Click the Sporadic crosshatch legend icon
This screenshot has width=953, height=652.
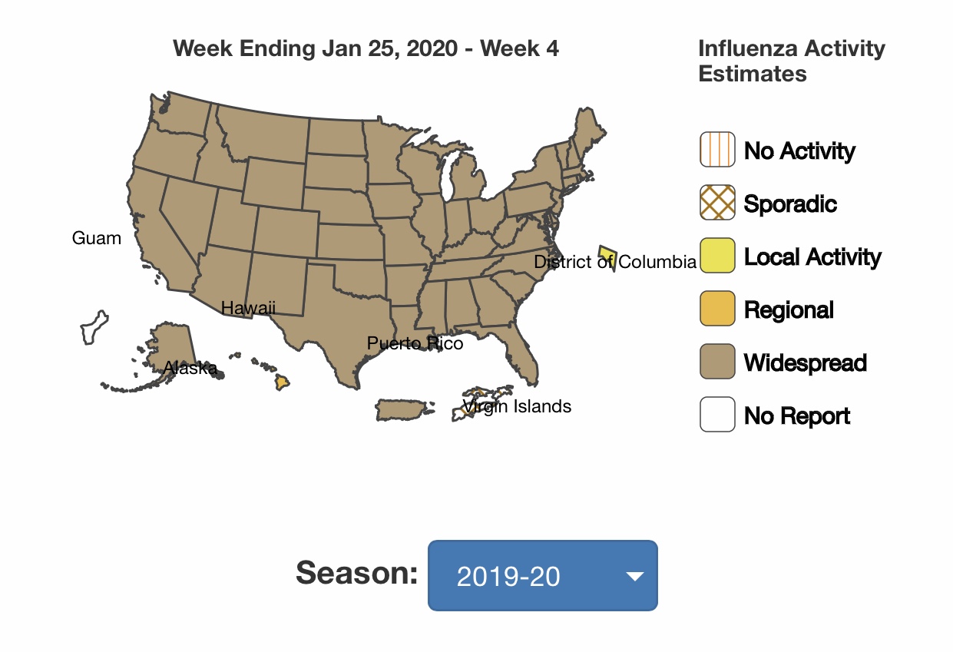pos(717,203)
